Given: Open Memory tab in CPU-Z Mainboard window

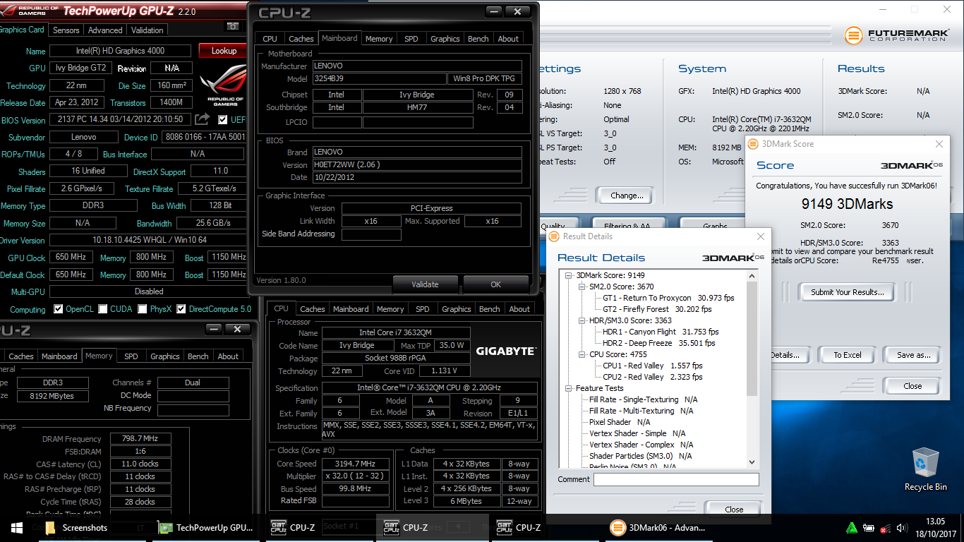Looking at the screenshot, I should (379, 39).
